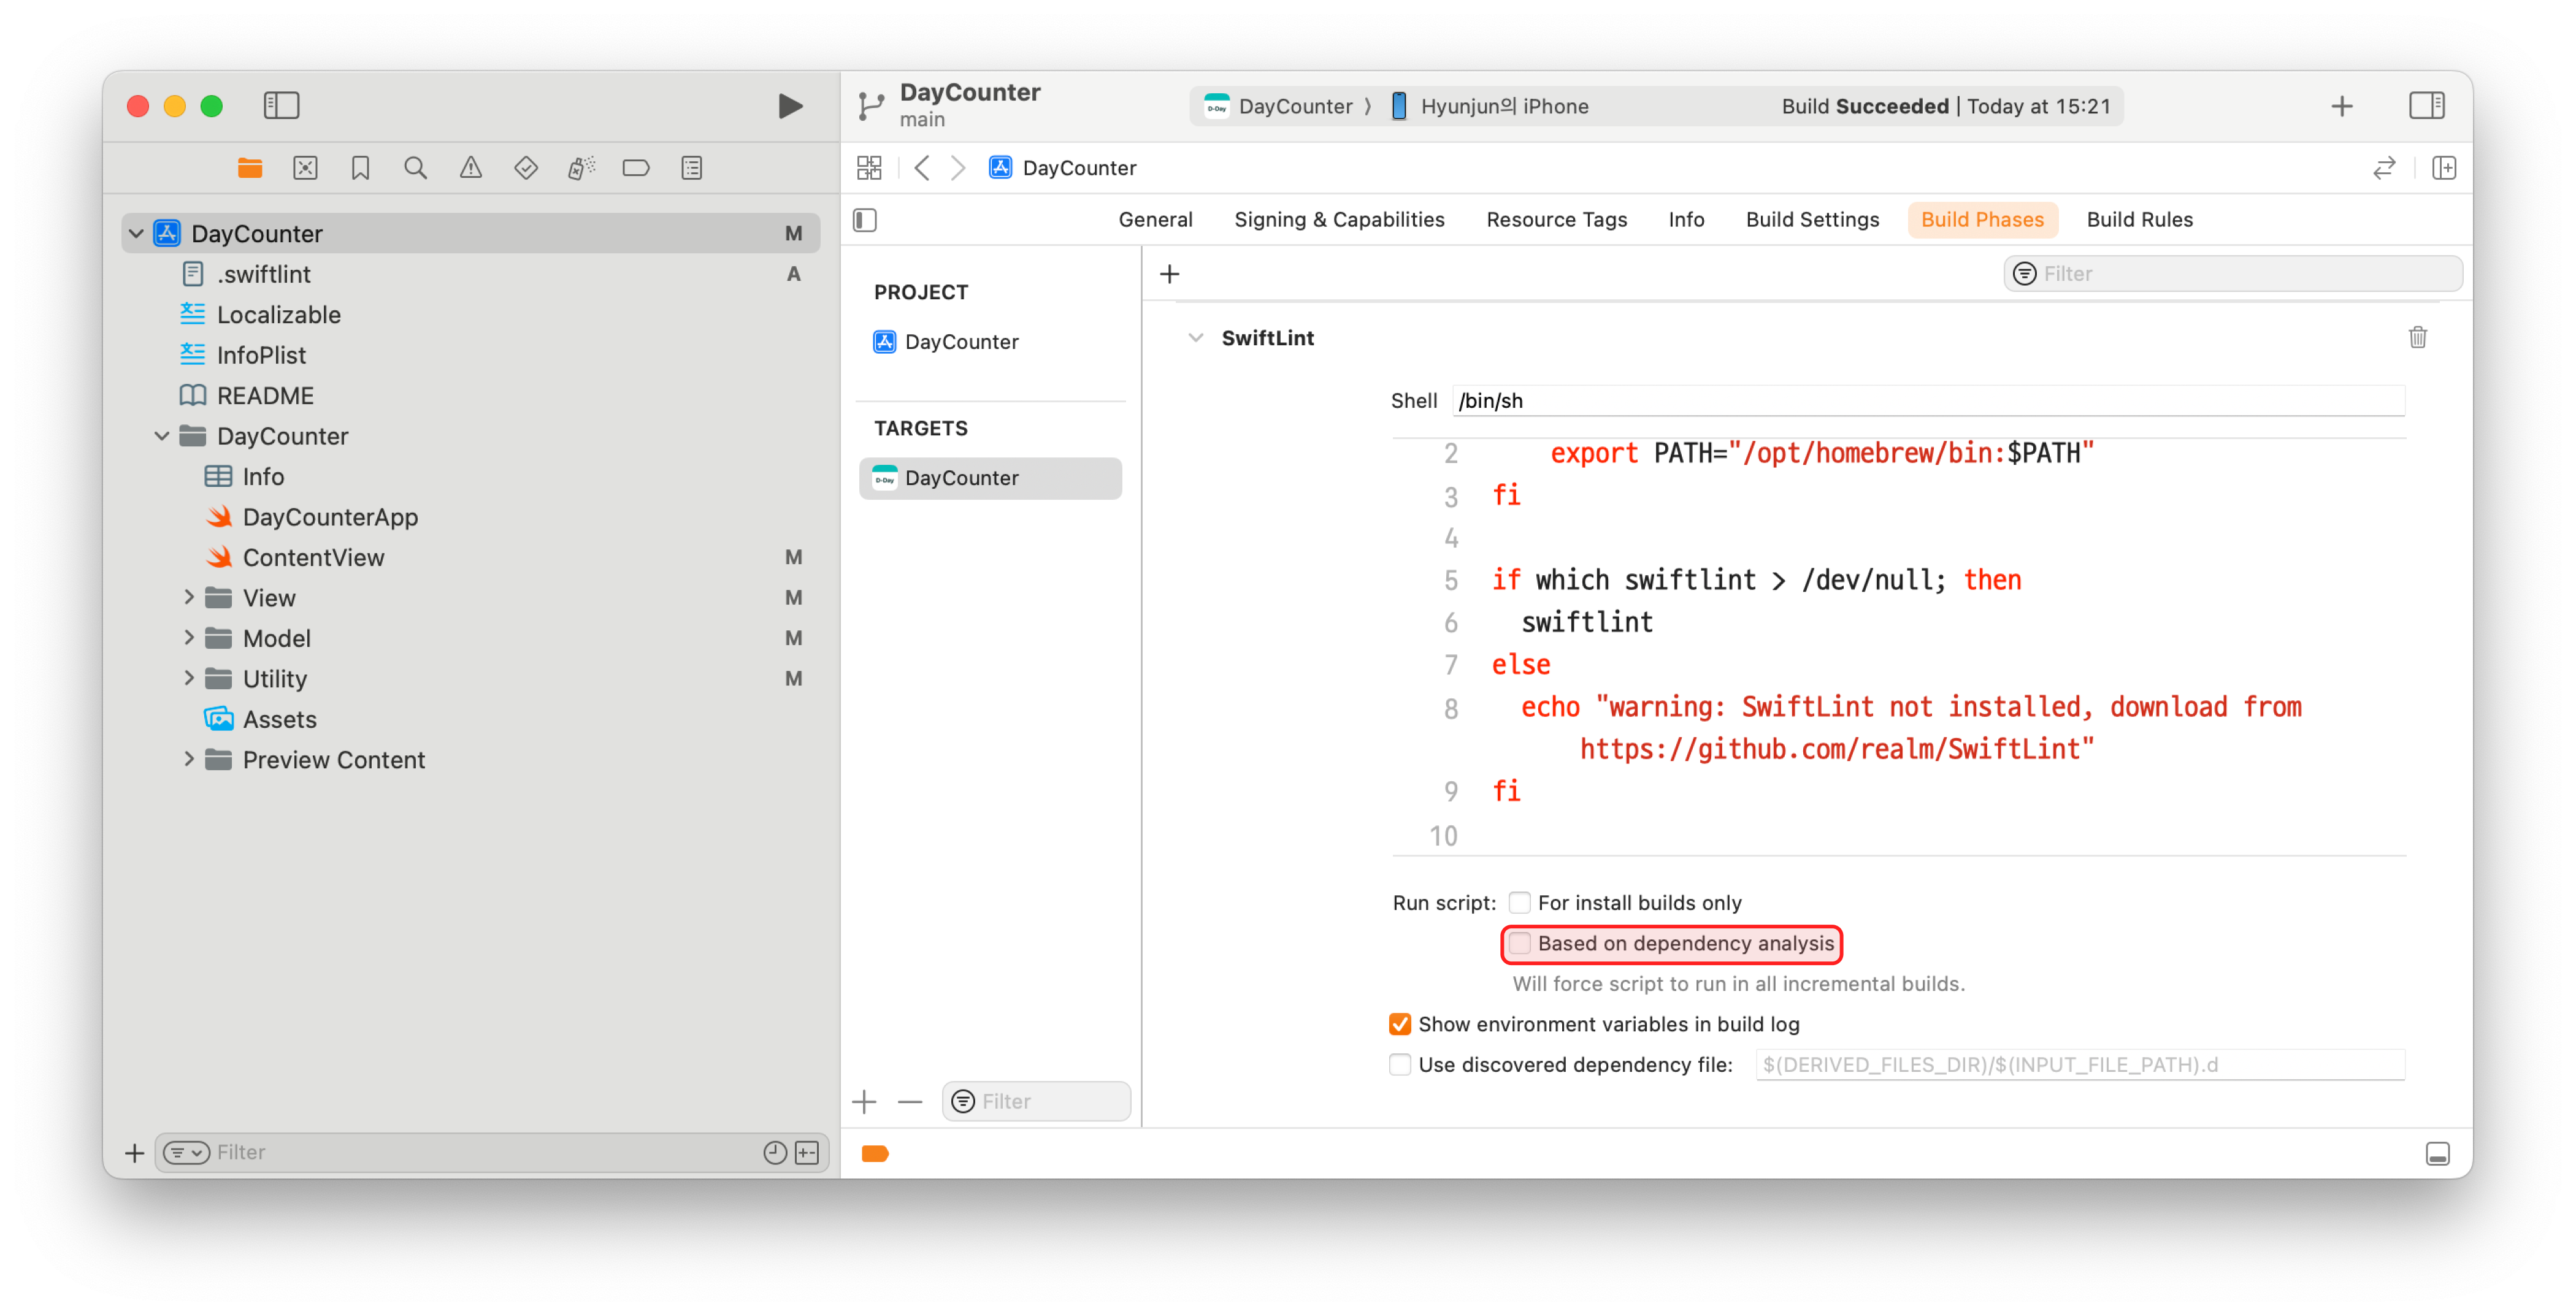2576x1314 pixels.
Task: Hide the left navigator sidebar icon
Action: point(281,106)
